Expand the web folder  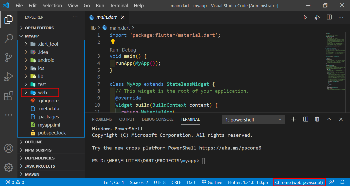tap(42, 92)
